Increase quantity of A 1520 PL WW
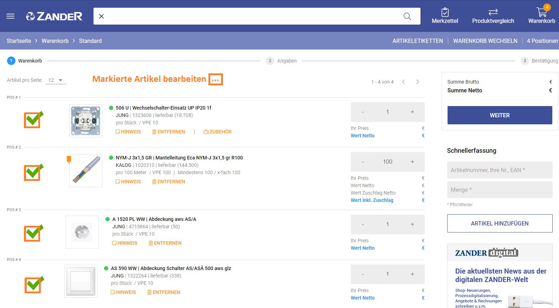The image size is (559, 308). pyautogui.click(x=412, y=224)
